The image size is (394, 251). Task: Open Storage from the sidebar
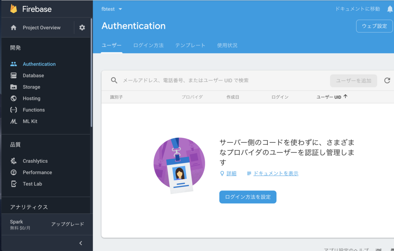32,87
